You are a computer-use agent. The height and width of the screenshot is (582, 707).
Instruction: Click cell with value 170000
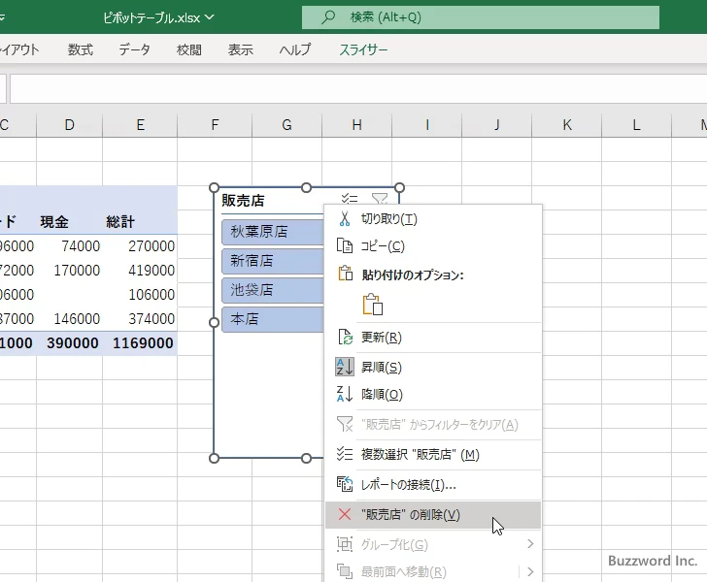click(x=70, y=271)
